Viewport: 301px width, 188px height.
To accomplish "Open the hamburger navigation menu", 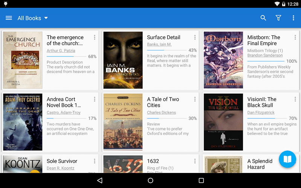I will [9, 18].
